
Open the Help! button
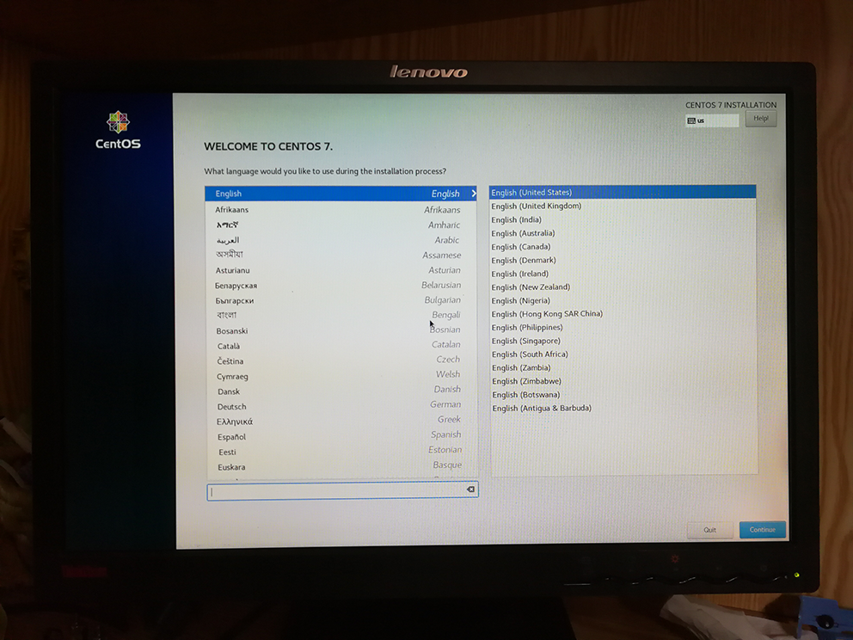click(760, 119)
